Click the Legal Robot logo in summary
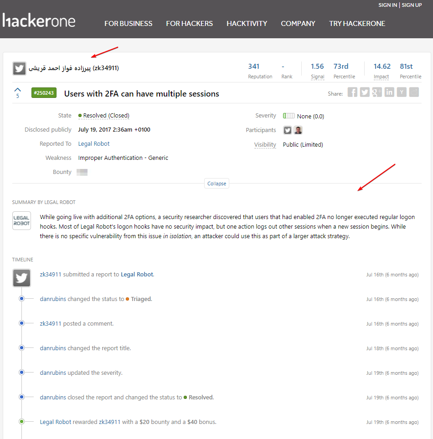433x439 pixels. point(21,220)
